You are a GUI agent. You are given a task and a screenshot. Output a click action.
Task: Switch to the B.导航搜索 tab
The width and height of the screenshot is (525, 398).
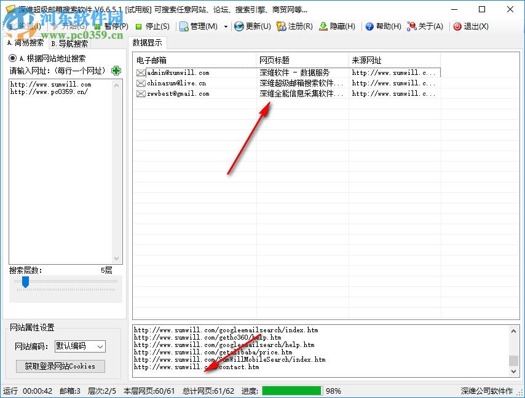[69, 44]
